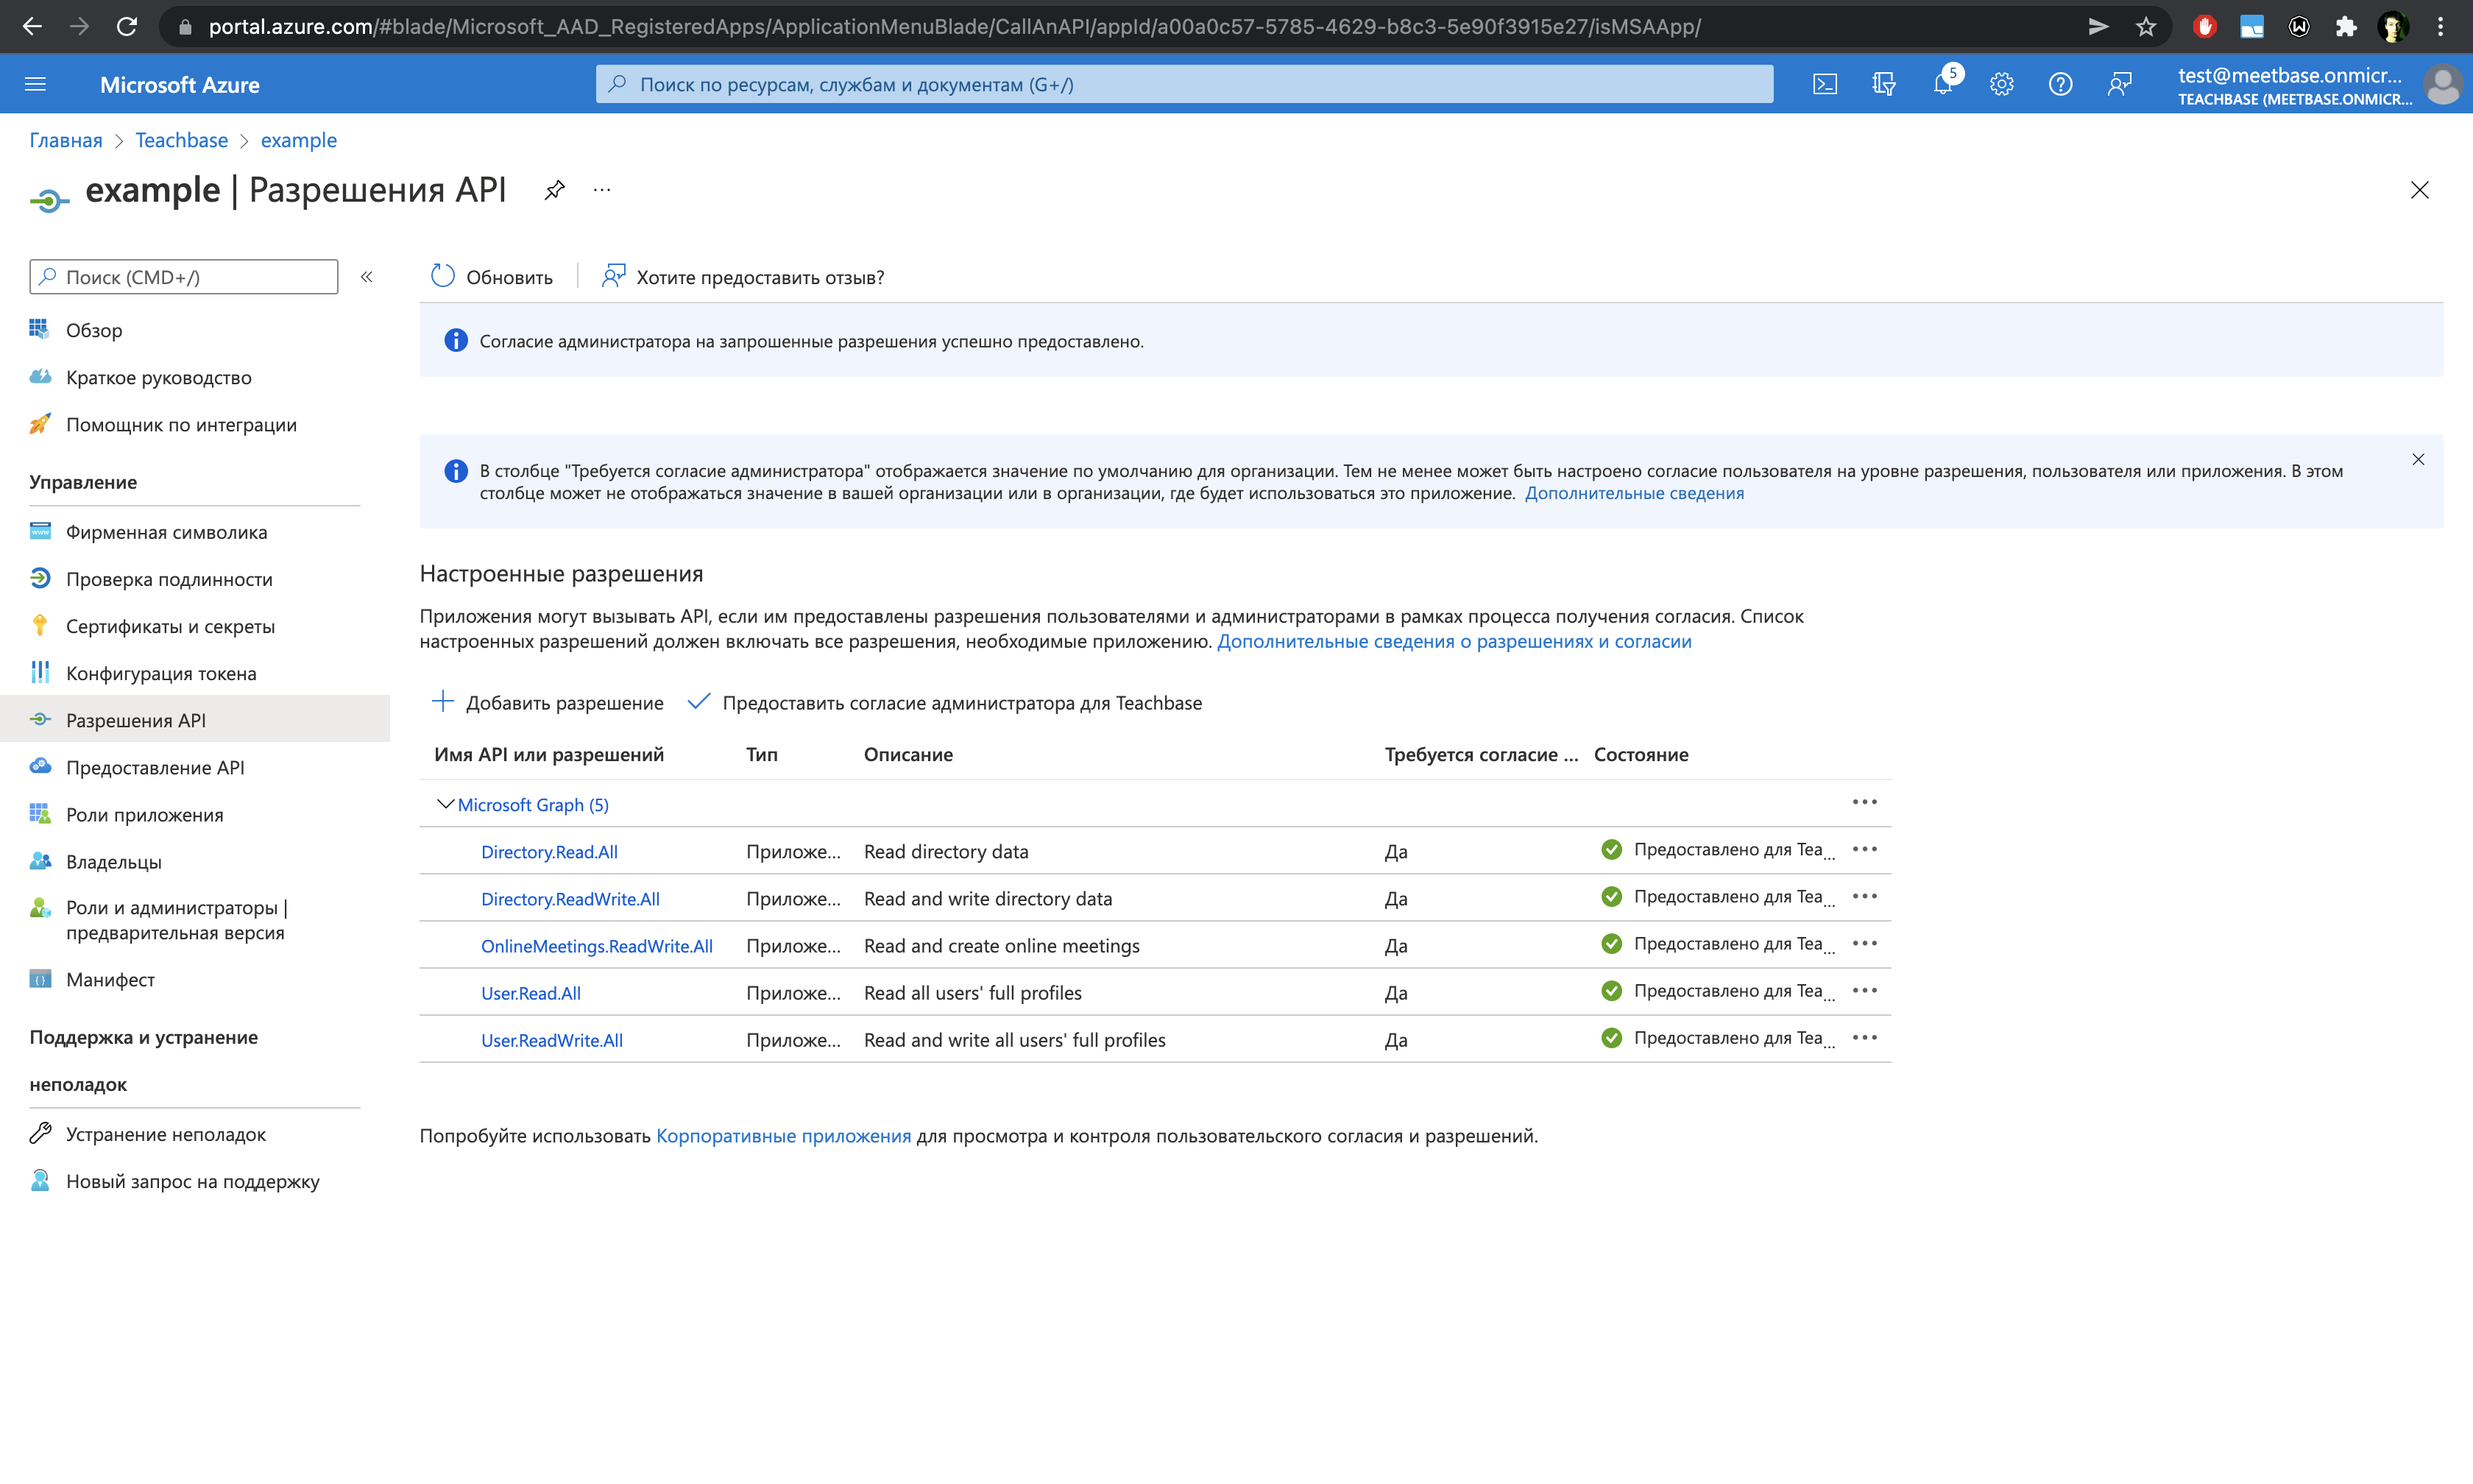Open browser extensions puzzle icon
2473x1484 pixels.
[x=2346, y=27]
